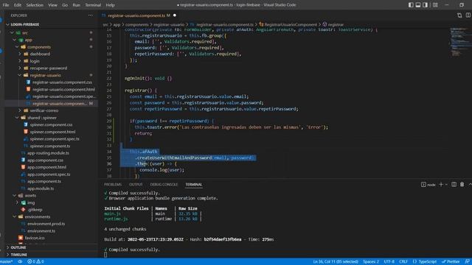Open the Run menu
Image resolution: width=472 pixels, height=265 pixels.
pyautogui.click(x=76, y=5)
